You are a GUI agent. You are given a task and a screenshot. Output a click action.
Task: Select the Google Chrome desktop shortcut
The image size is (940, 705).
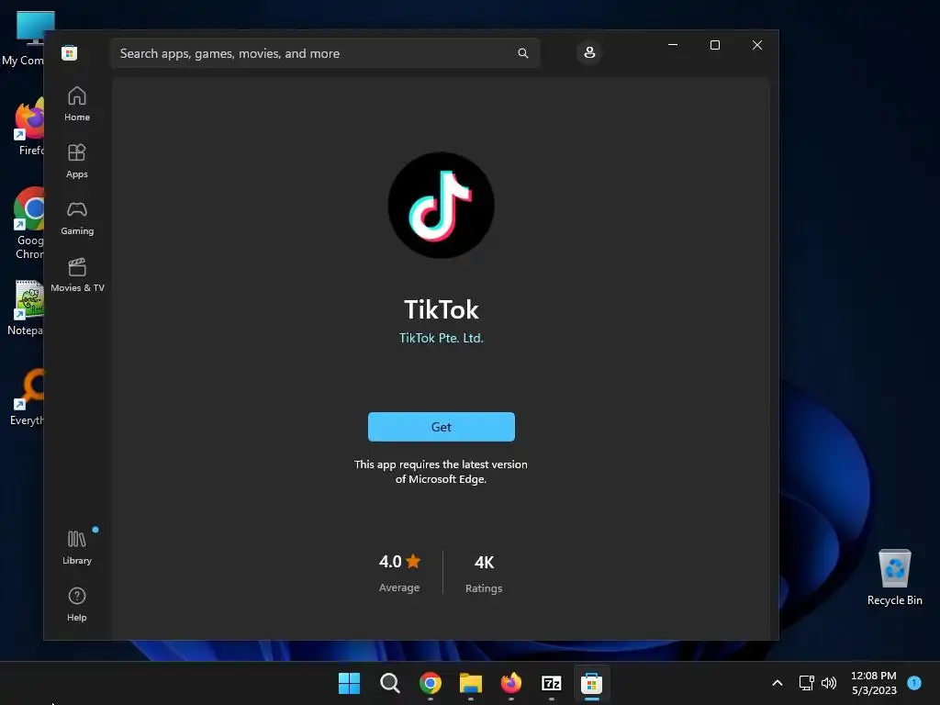[28, 224]
